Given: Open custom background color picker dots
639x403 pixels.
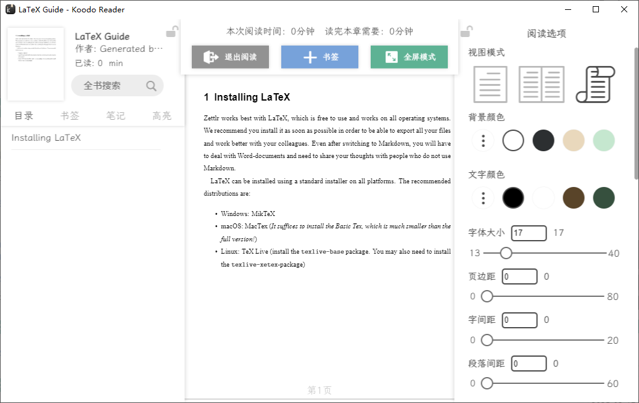Looking at the screenshot, I should click(483, 140).
